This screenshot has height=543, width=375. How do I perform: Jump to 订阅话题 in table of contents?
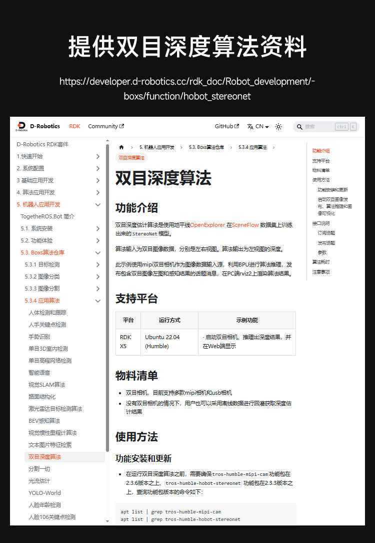click(326, 233)
